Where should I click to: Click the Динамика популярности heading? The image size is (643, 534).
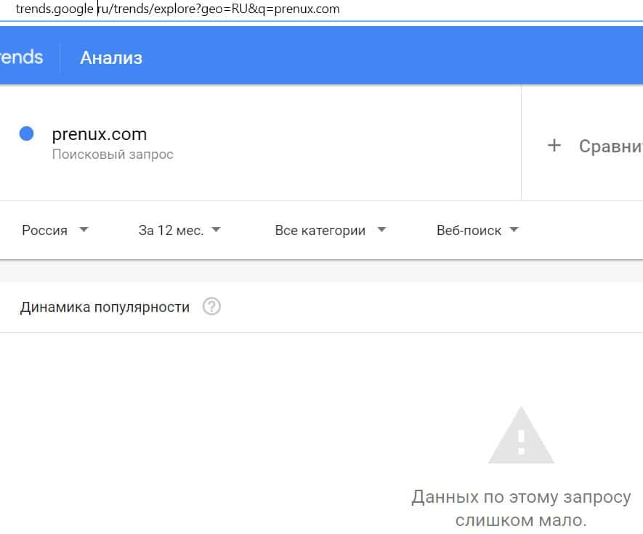[105, 307]
